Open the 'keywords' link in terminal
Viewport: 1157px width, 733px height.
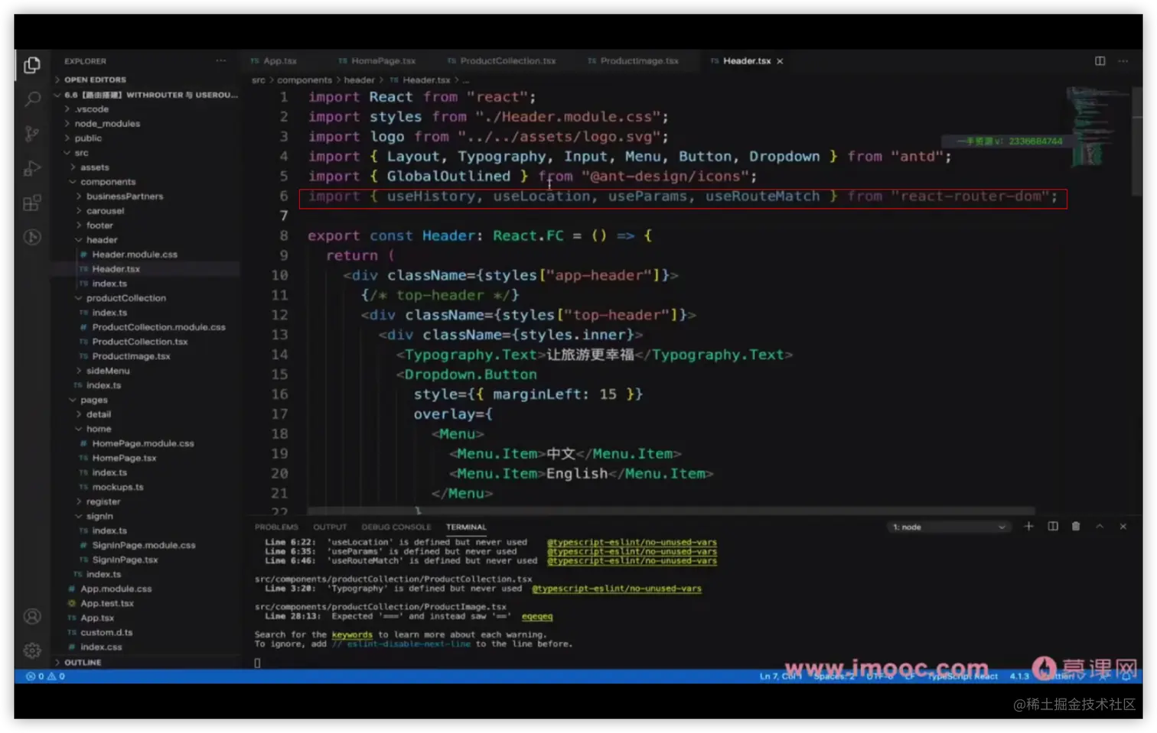[352, 635]
